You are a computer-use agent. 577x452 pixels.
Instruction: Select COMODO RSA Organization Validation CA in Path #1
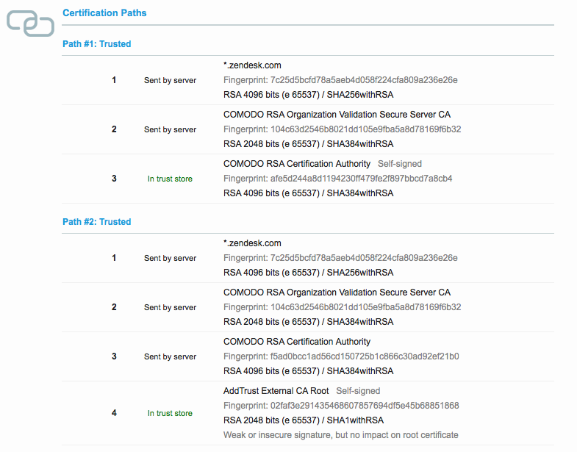[x=337, y=115]
